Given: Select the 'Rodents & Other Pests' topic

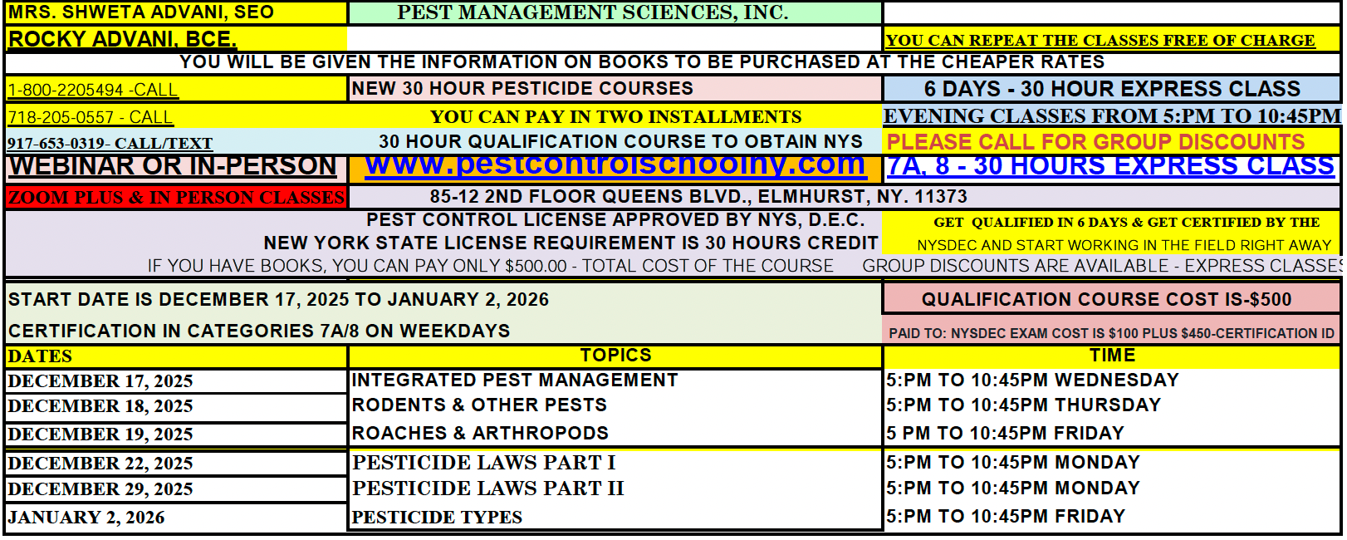Looking at the screenshot, I should point(479,405).
